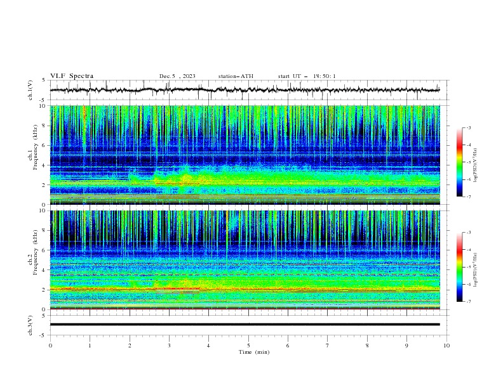Click the ch.2 color bar "log(PSD)(V²/Hz)" label

tap(476, 270)
